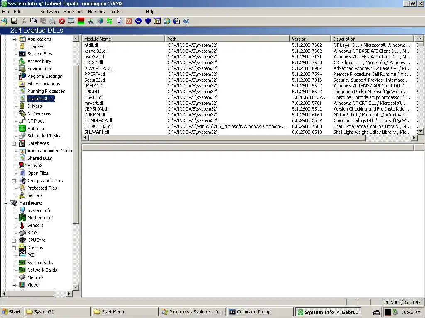
Task: Click the printer toolbar icon
Action: [x=52, y=21]
